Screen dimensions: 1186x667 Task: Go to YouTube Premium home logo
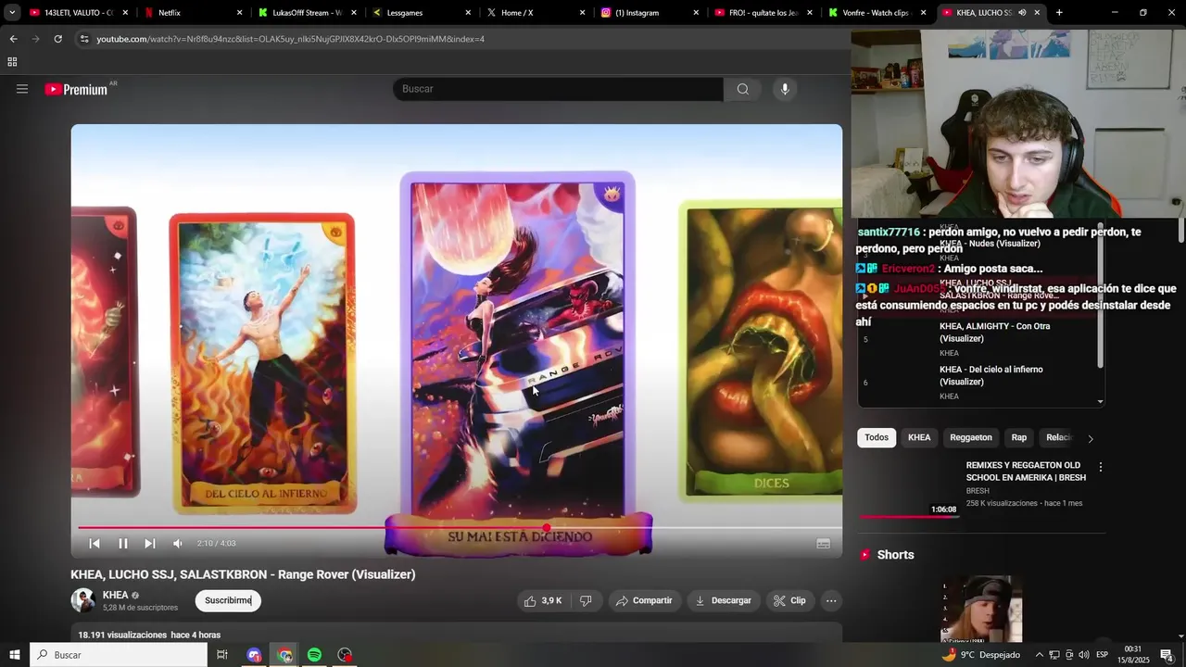pyautogui.click(x=78, y=89)
